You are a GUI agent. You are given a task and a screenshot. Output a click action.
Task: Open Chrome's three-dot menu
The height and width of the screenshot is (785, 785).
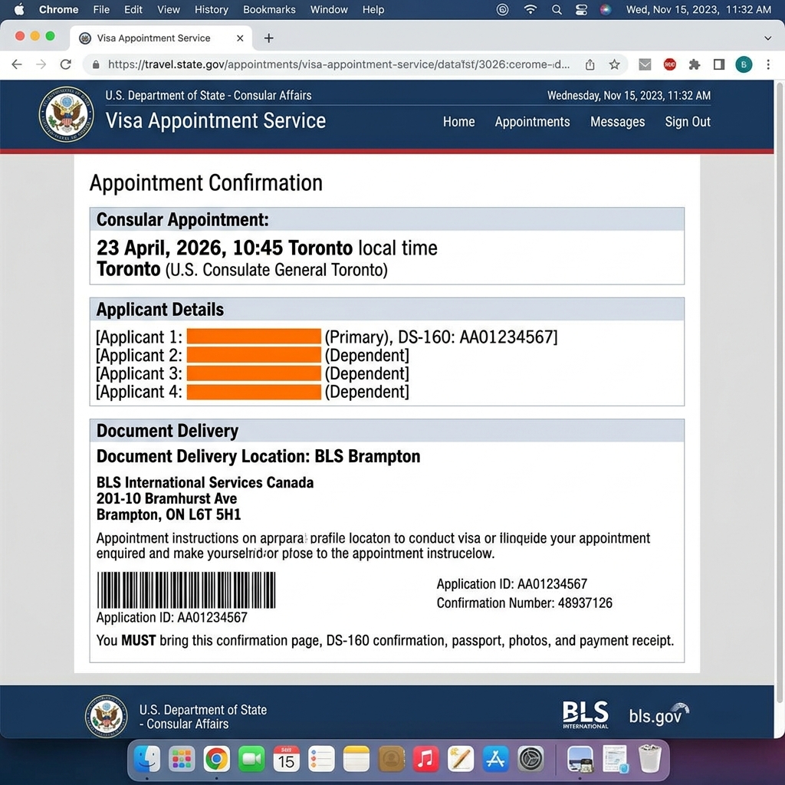(768, 64)
